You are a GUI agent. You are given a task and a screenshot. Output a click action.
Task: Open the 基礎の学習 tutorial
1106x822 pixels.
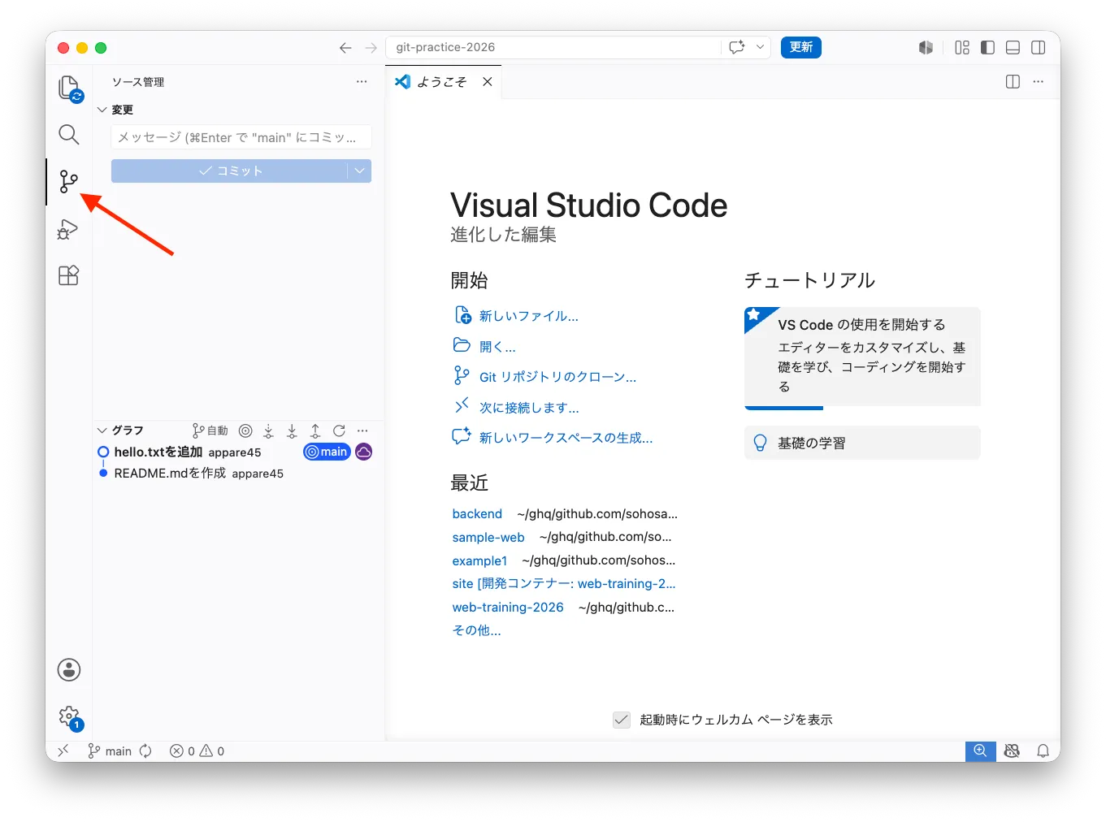coord(862,443)
